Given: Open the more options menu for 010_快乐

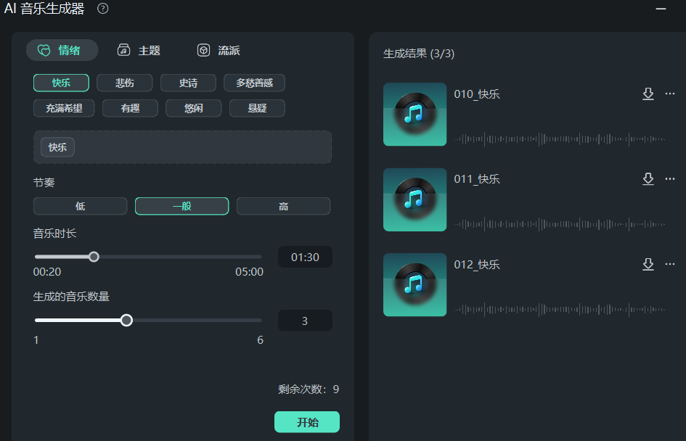Looking at the screenshot, I should tap(669, 94).
